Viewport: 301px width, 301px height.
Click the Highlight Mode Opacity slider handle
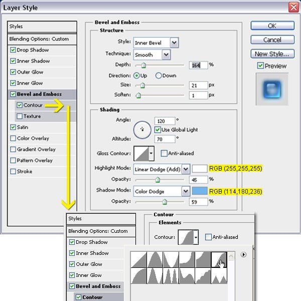pos(158,180)
